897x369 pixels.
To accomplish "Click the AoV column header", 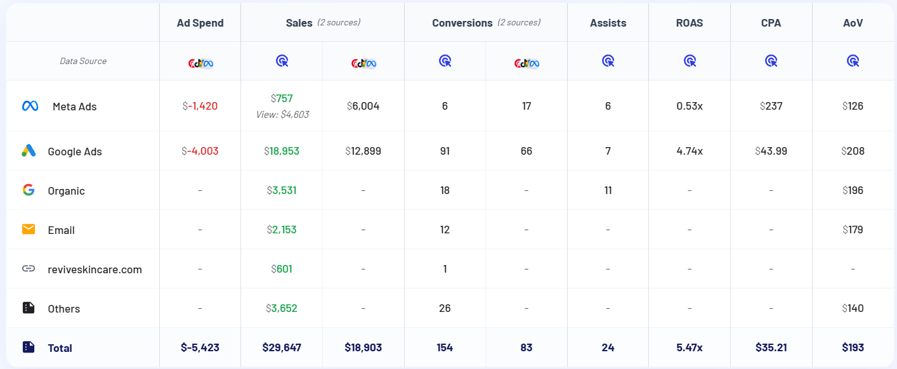I will (x=853, y=23).
